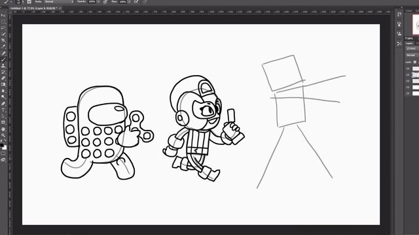The height and width of the screenshot is (235, 419).
Task: Hide the bottom layer with its eye icon
Action: click(x=408, y=93)
